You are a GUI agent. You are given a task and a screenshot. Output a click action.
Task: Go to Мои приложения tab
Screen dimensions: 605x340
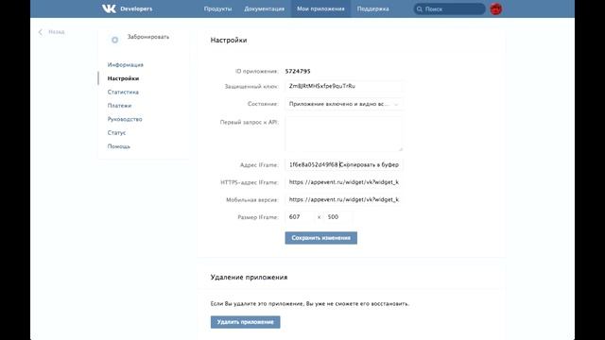[320, 8]
